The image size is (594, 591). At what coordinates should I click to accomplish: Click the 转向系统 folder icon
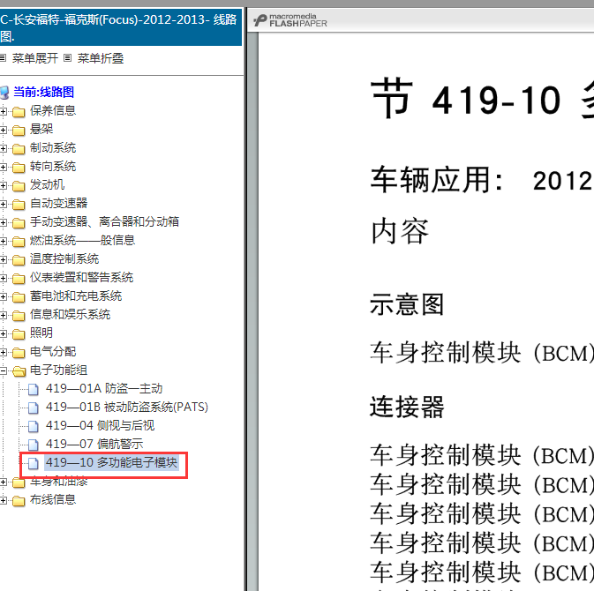pyautogui.click(x=19, y=168)
